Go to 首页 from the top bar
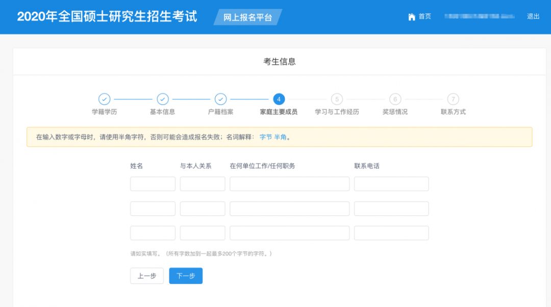Image resolution: width=551 pixels, height=307 pixels. point(424,16)
